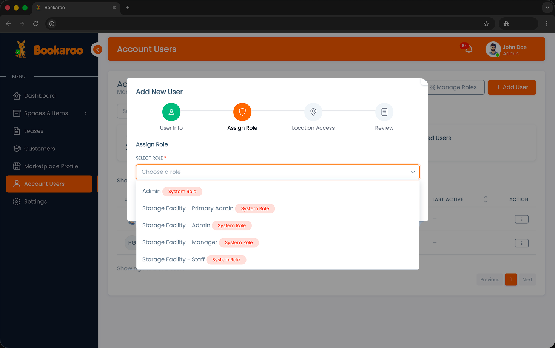Image resolution: width=555 pixels, height=348 pixels.
Task: Click the User Info step label
Action: pyautogui.click(x=171, y=128)
